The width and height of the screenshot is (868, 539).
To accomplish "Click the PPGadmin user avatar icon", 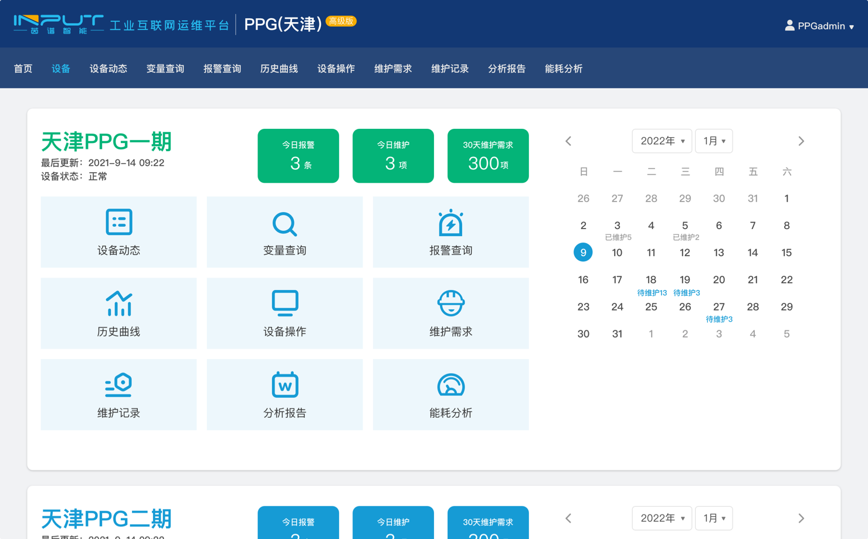I will point(789,25).
